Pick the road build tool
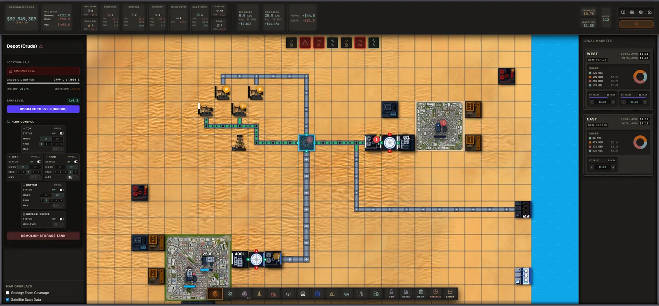659x306 pixels. pos(361,294)
